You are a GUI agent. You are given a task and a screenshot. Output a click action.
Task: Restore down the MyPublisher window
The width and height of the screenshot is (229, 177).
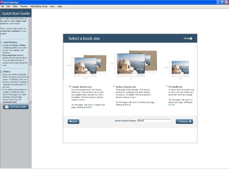click(x=222, y=2)
